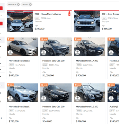The height and width of the screenshot is (124, 119).
Task: Click the $ 890,000 price
Action: click(14, 75)
